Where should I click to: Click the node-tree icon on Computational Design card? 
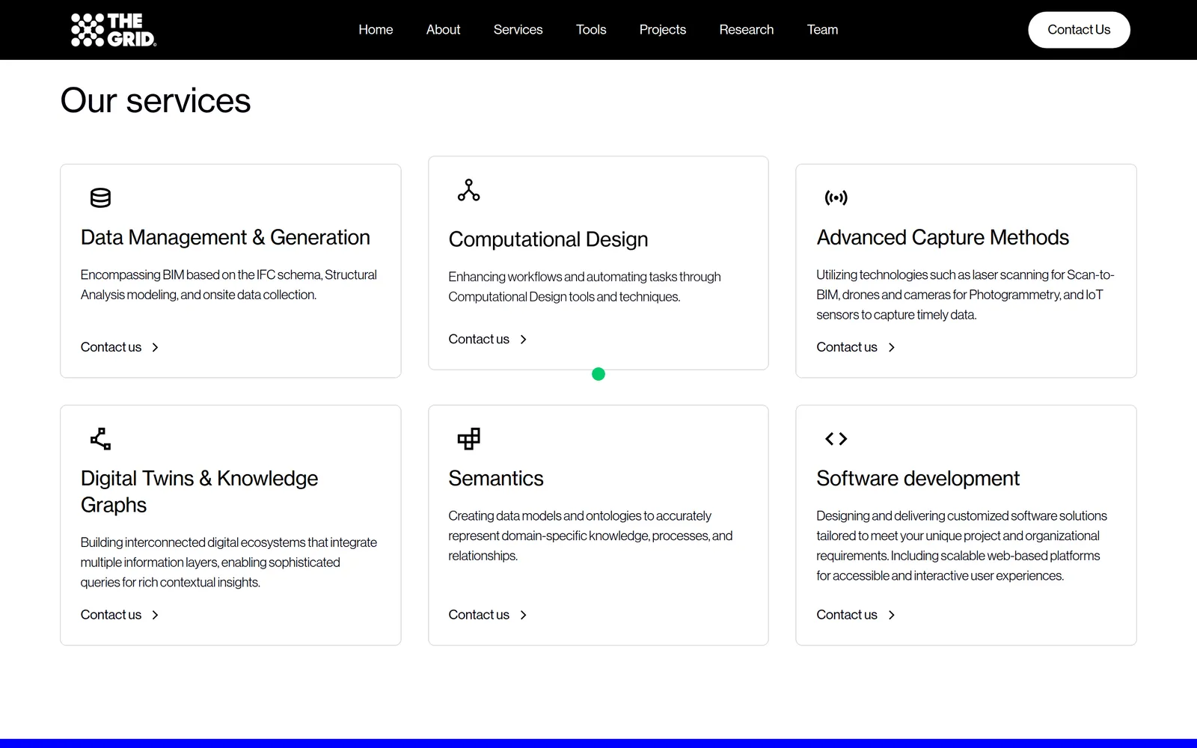tap(468, 190)
